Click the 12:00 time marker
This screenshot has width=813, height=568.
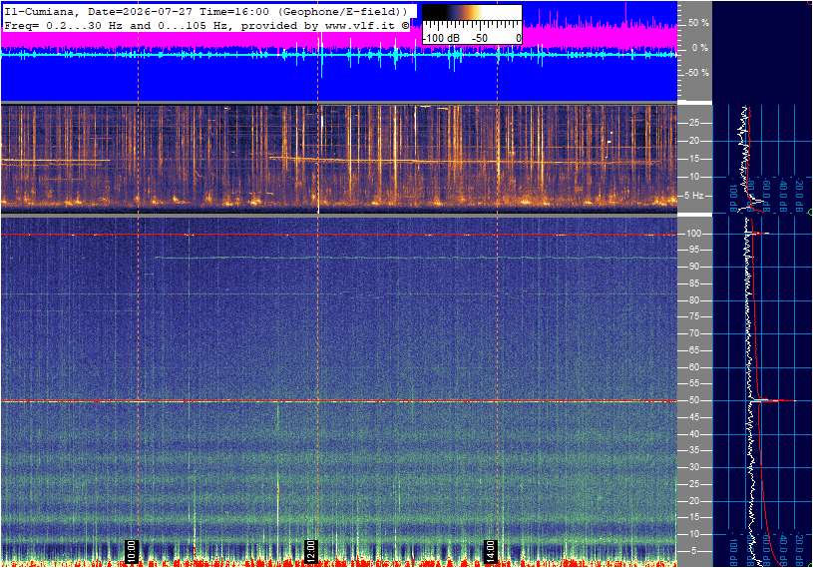pos(310,551)
